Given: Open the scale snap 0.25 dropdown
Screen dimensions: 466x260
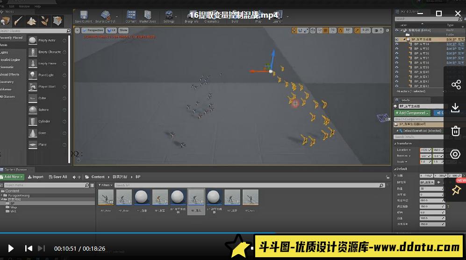Looking at the screenshot, I should tap(366, 30).
